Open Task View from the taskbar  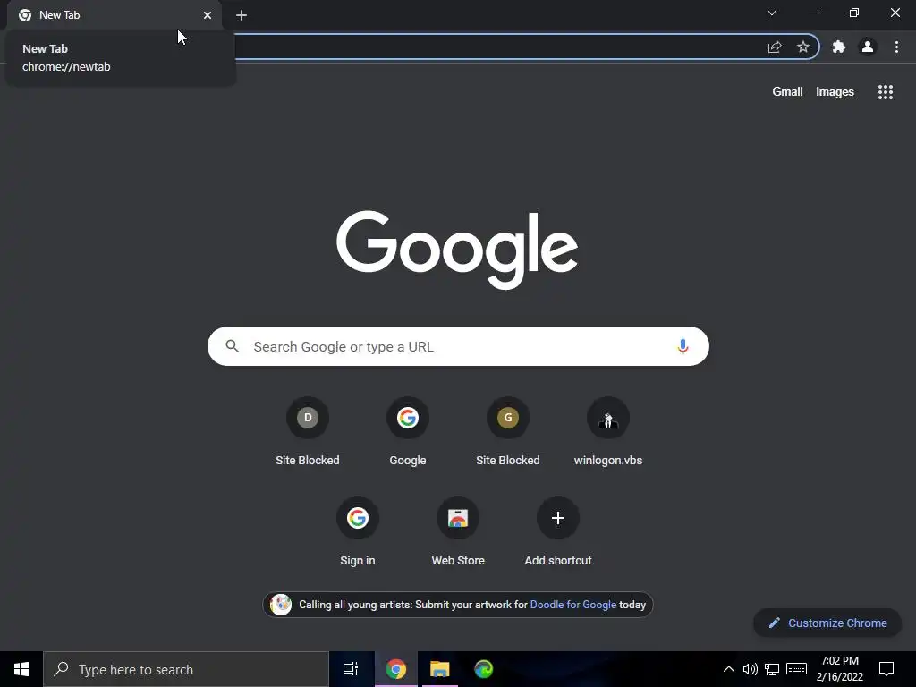pos(351,669)
